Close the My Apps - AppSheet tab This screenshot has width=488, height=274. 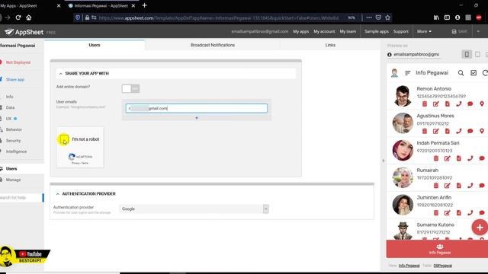pyautogui.click(x=59, y=5)
